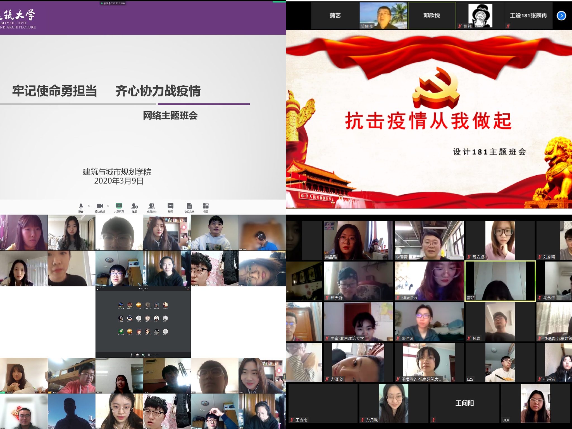Click the 李春青 video thumbnail
This screenshot has height=429, width=572.
[x=429, y=241]
